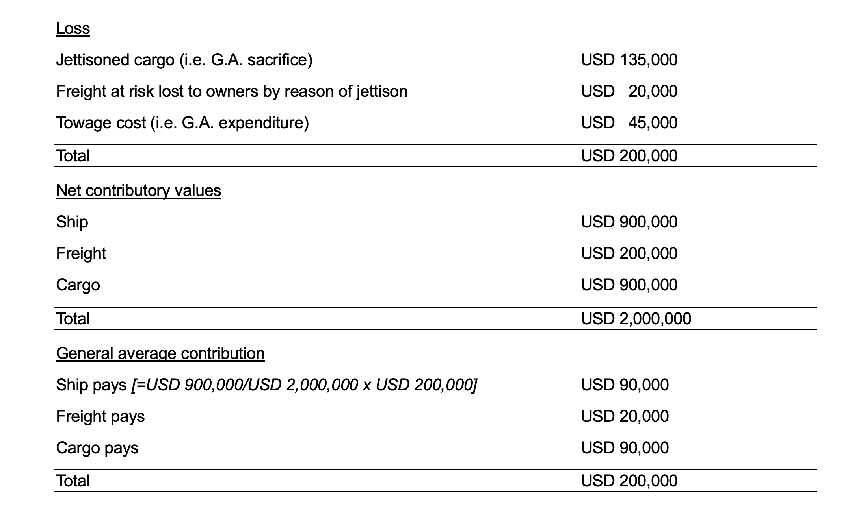The width and height of the screenshot is (863, 525).
Task: Click the USD 2,000,000 total
Action: (636, 319)
